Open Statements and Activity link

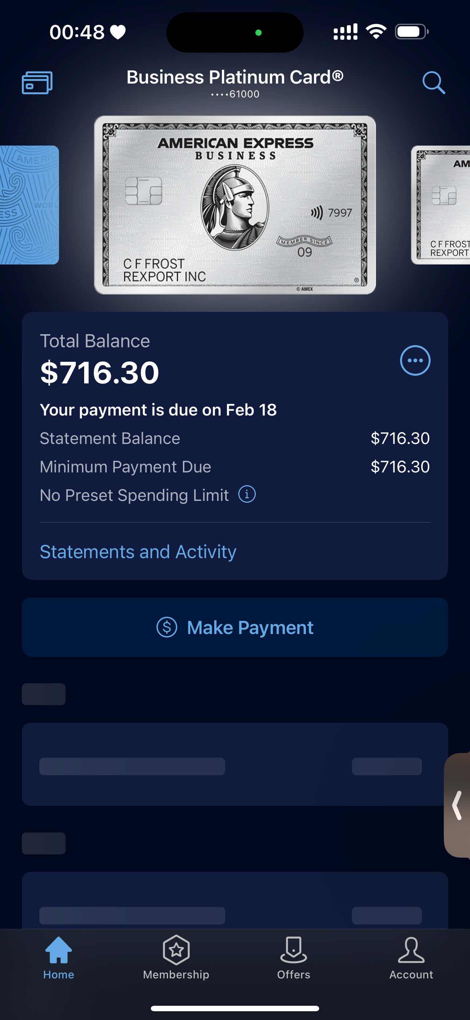point(138,552)
